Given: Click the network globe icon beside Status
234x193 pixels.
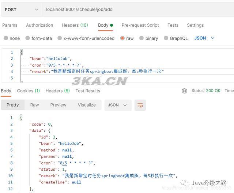Looking at the screenshot, I should click(x=184, y=91).
